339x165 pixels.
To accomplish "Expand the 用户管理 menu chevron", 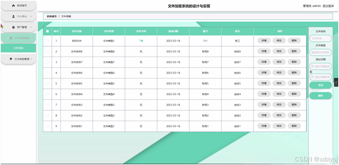I will pyautogui.click(x=31, y=27).
